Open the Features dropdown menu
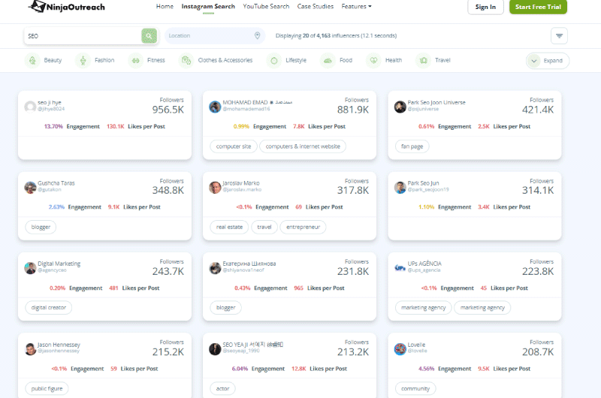This screenshot has height=398, width=601. point(356,7)
